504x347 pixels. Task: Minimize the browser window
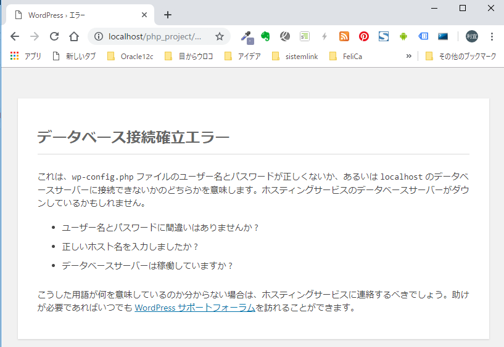434,8
